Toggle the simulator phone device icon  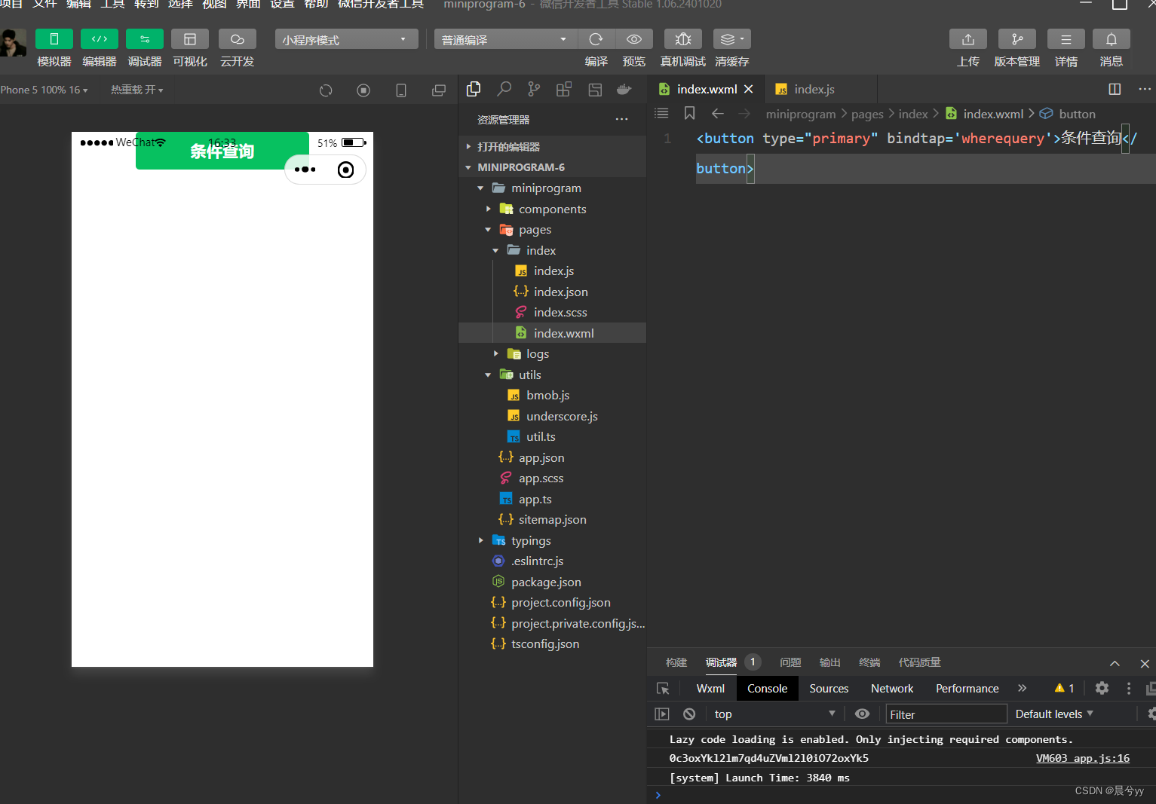point(401,90)
